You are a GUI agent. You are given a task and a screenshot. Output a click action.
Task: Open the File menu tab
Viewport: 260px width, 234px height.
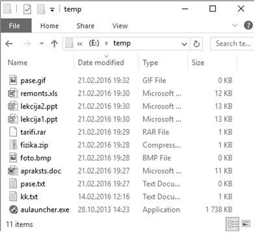pyautogui.click(x=14, y=26)
